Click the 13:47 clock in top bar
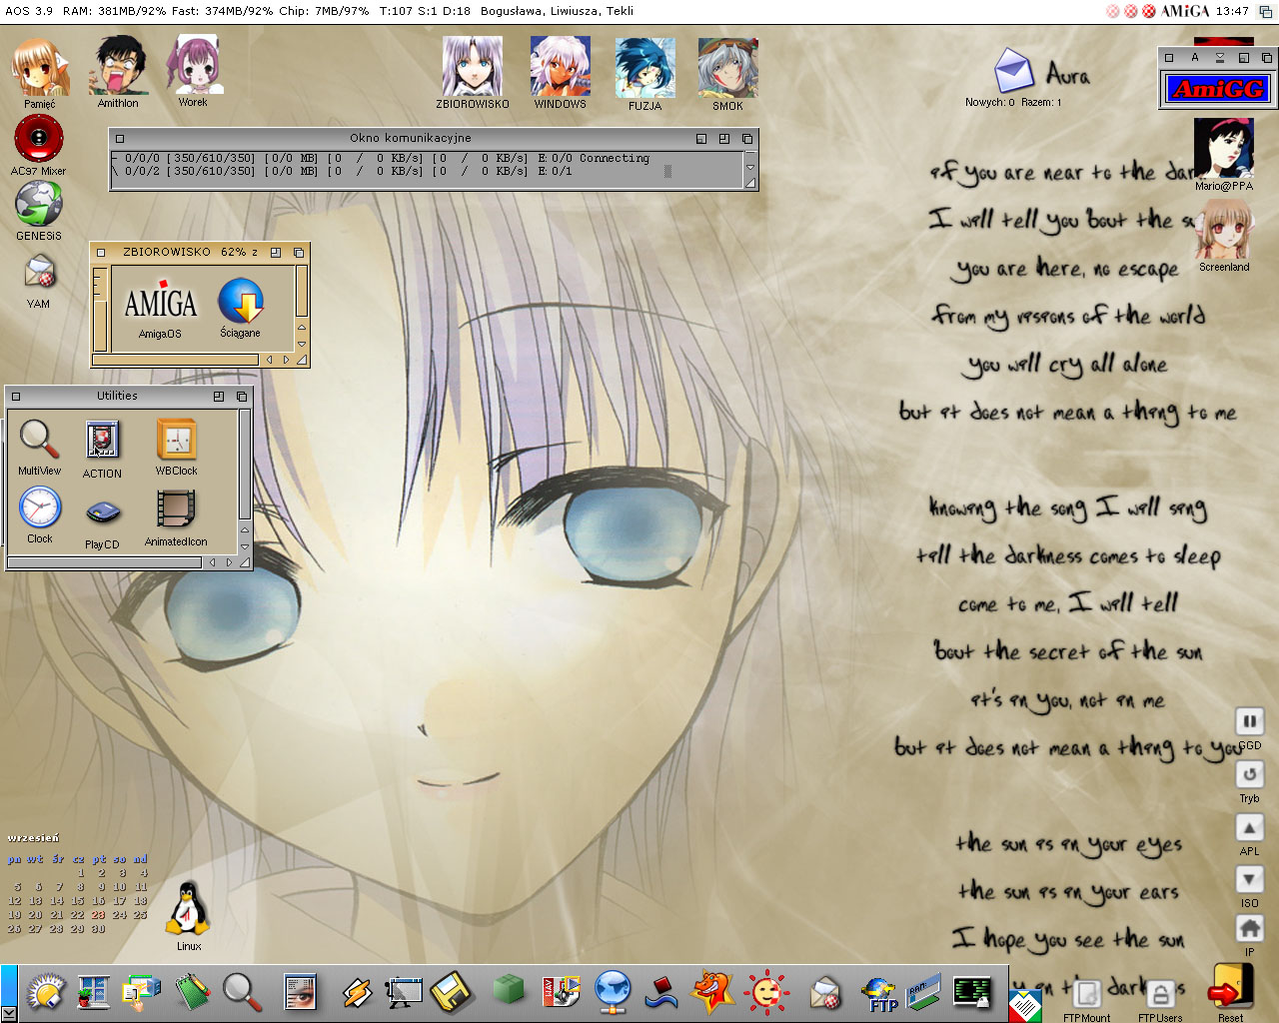 pyautogui.click(x=1232, y=11)
